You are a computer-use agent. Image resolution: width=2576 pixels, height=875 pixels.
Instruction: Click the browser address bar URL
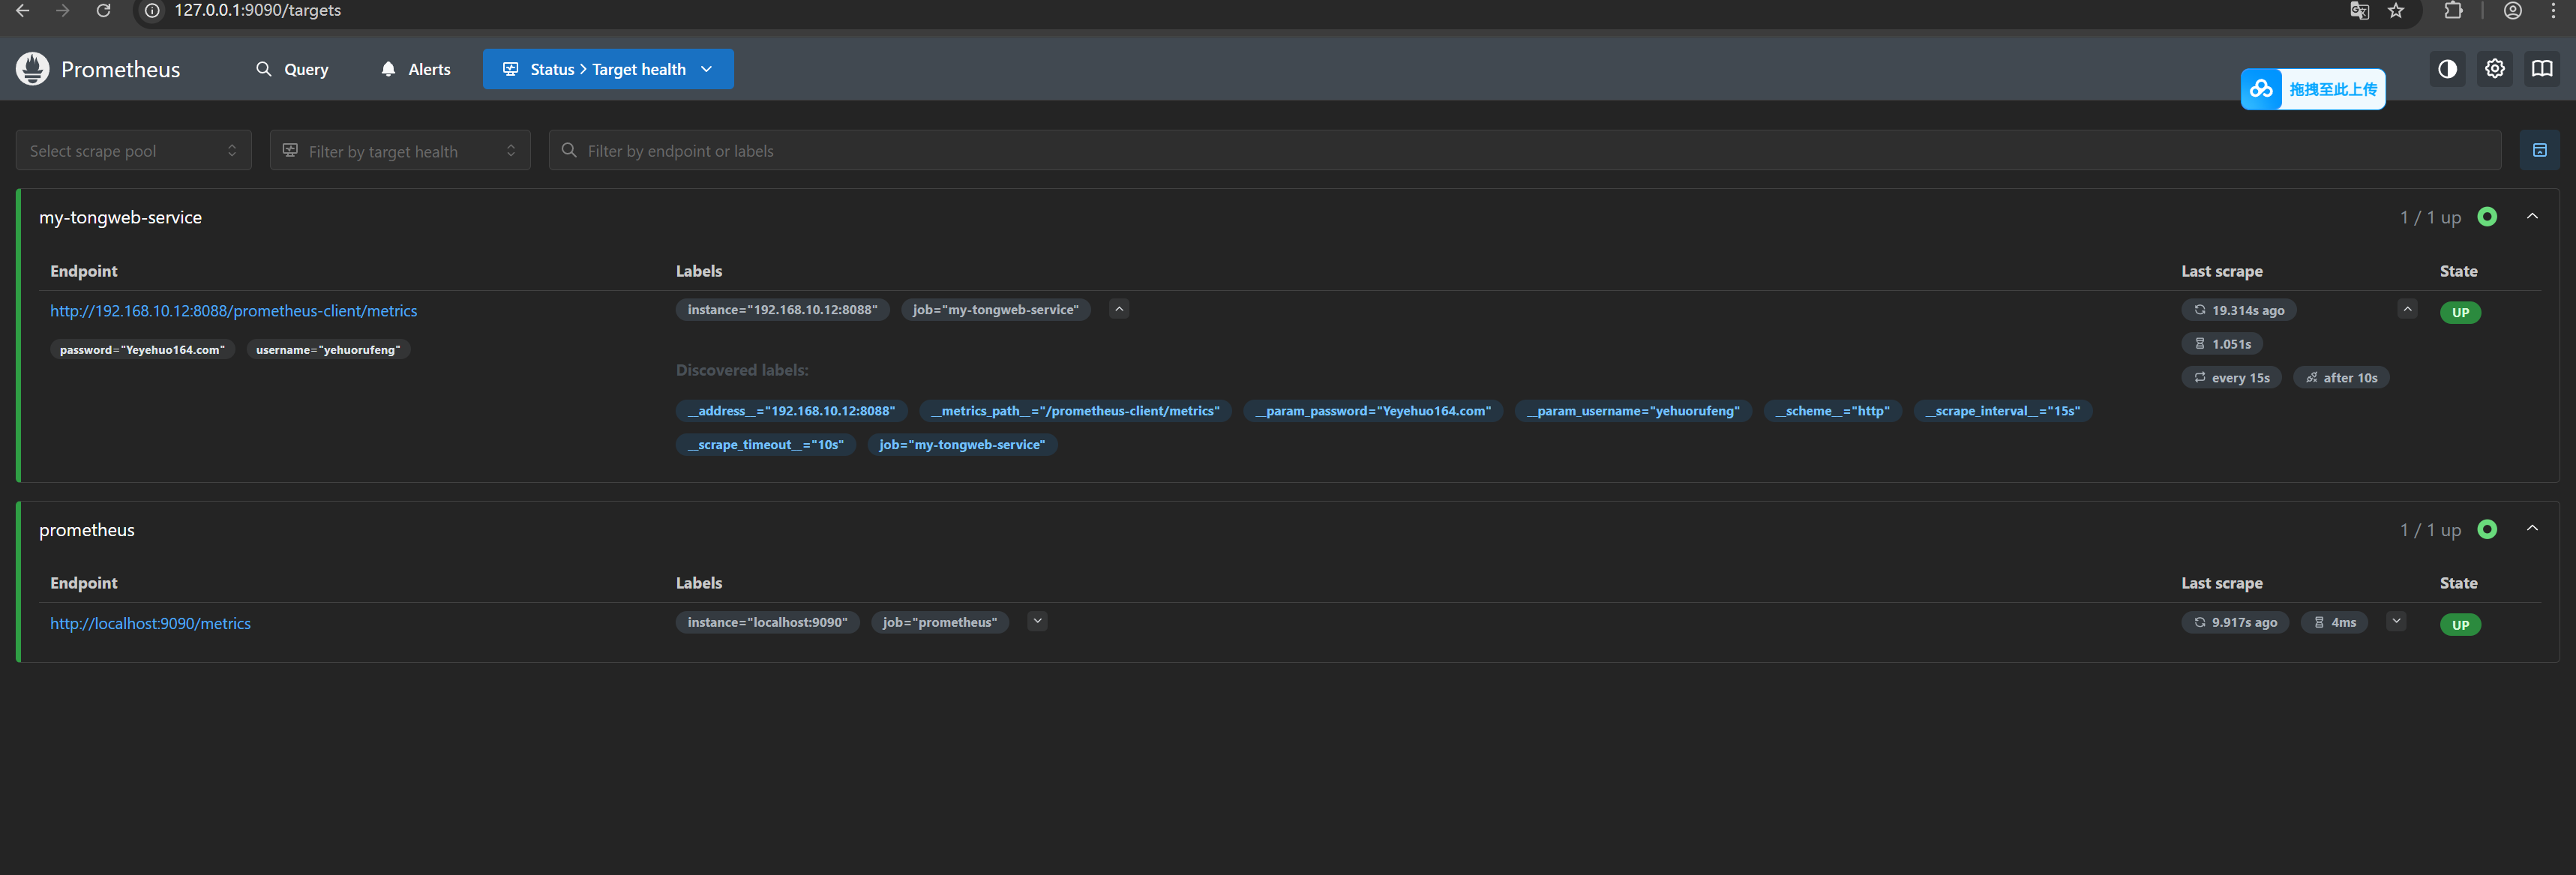coord(258,11)
